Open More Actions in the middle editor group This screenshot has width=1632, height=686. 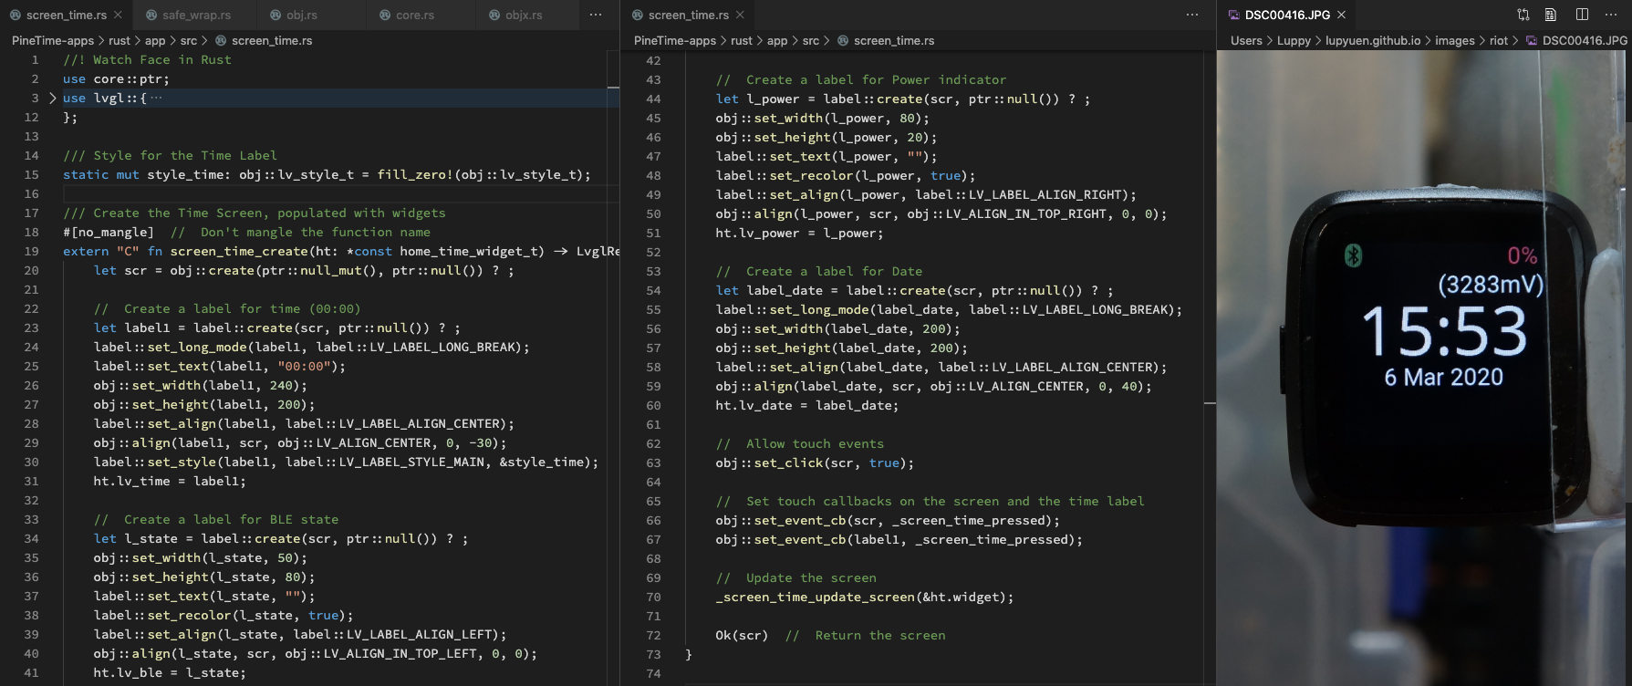pyautogui.click(x=1191, y=15)
